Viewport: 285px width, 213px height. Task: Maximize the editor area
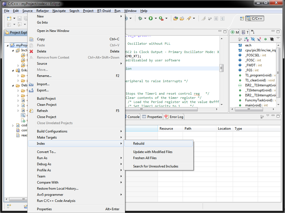[225, 32]
